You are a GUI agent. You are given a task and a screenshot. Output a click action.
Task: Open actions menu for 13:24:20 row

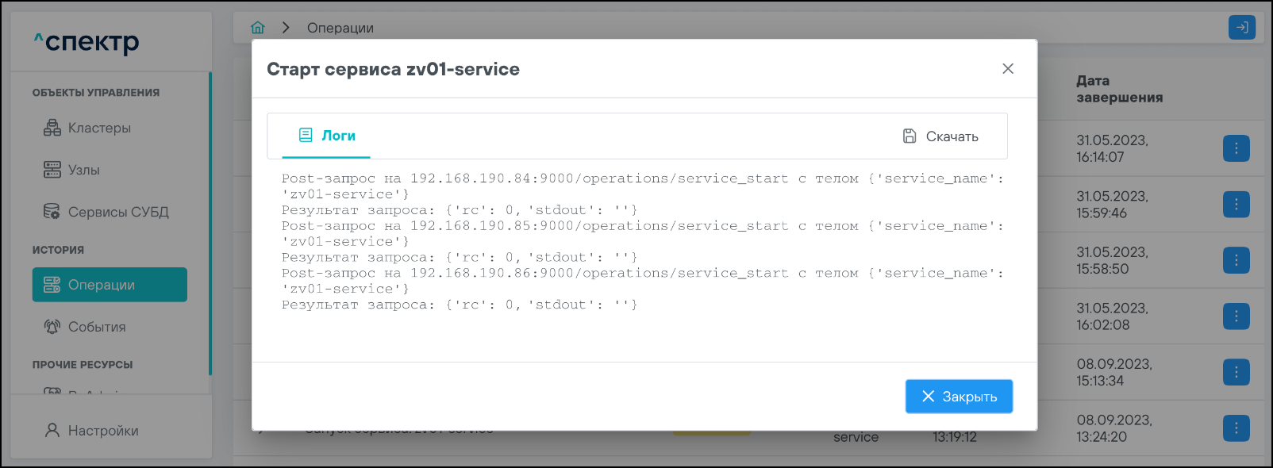[1236, 428]
